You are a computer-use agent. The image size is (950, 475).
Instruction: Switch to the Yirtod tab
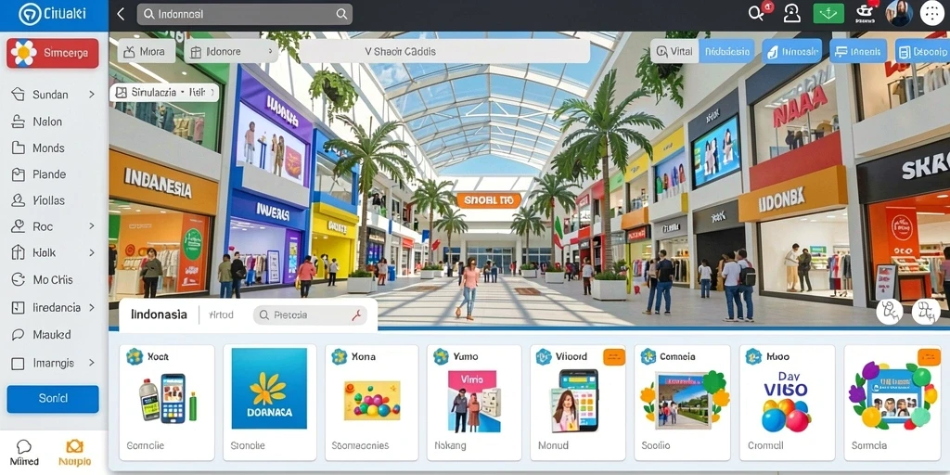tap(221, 315)
